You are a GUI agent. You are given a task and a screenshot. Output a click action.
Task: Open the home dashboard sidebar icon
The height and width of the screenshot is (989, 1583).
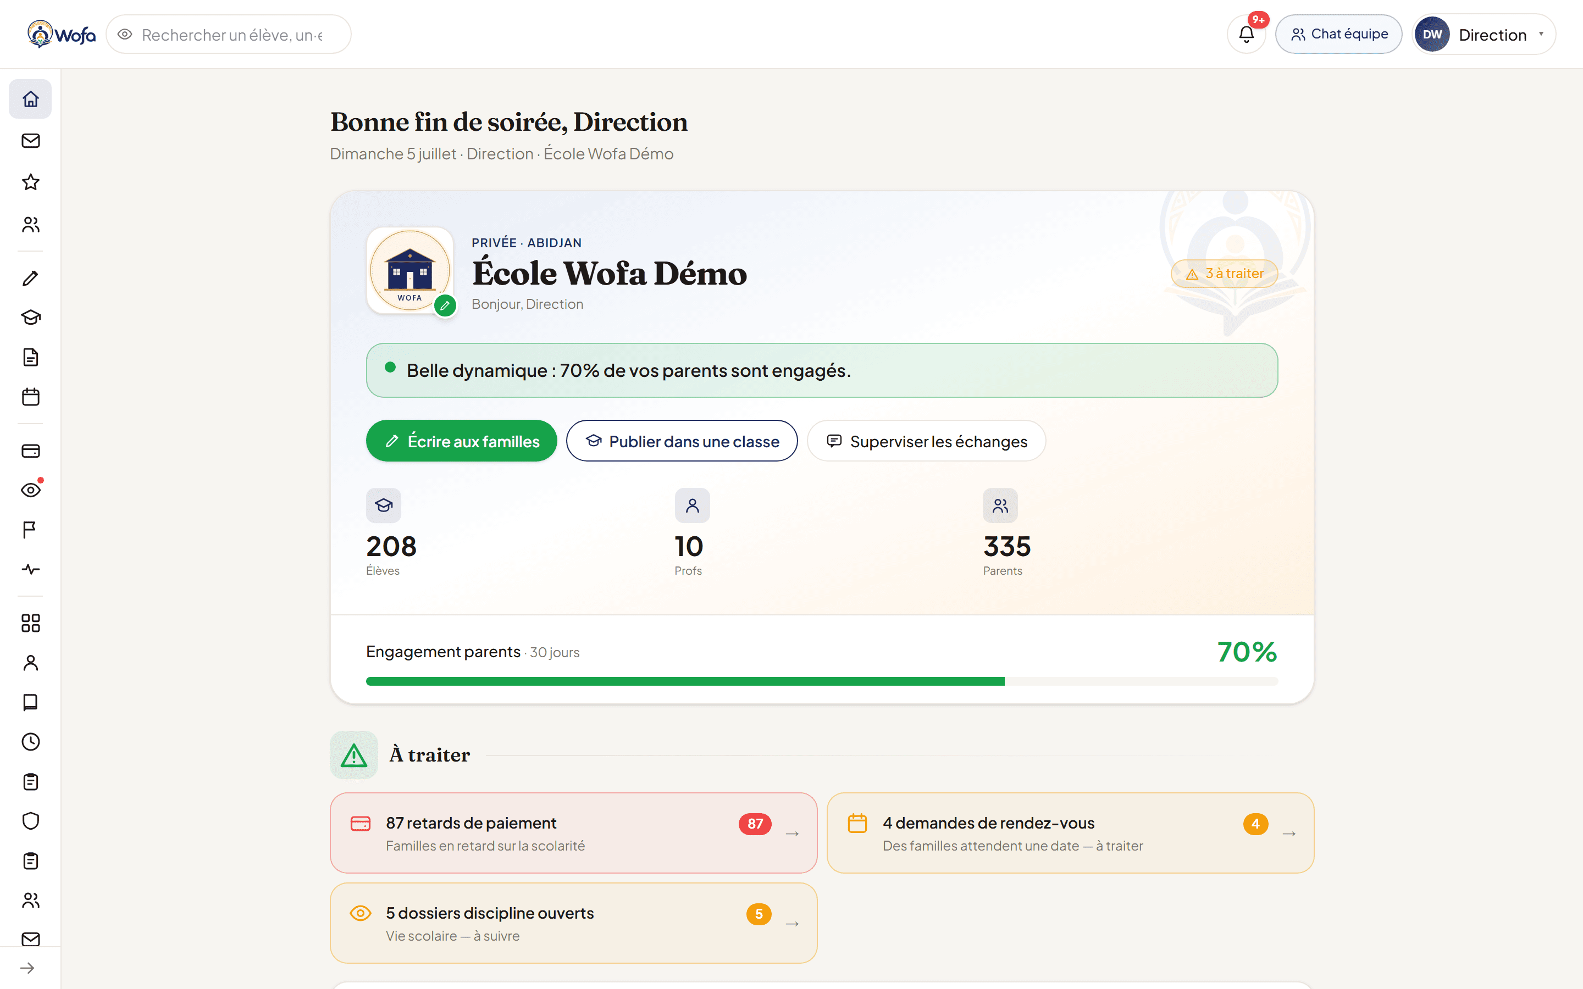click(30, 99)
